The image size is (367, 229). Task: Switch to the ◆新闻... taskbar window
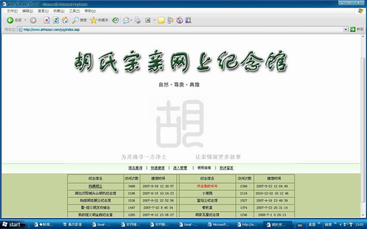(x=45, y=224)
